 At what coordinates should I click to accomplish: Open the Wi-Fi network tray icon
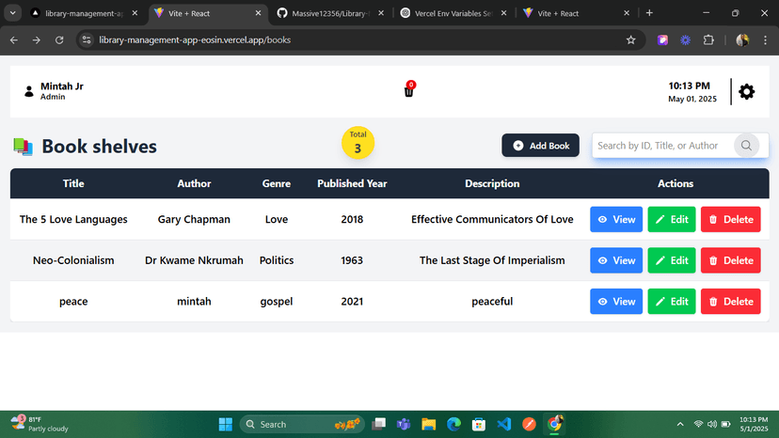click(698, 424)
